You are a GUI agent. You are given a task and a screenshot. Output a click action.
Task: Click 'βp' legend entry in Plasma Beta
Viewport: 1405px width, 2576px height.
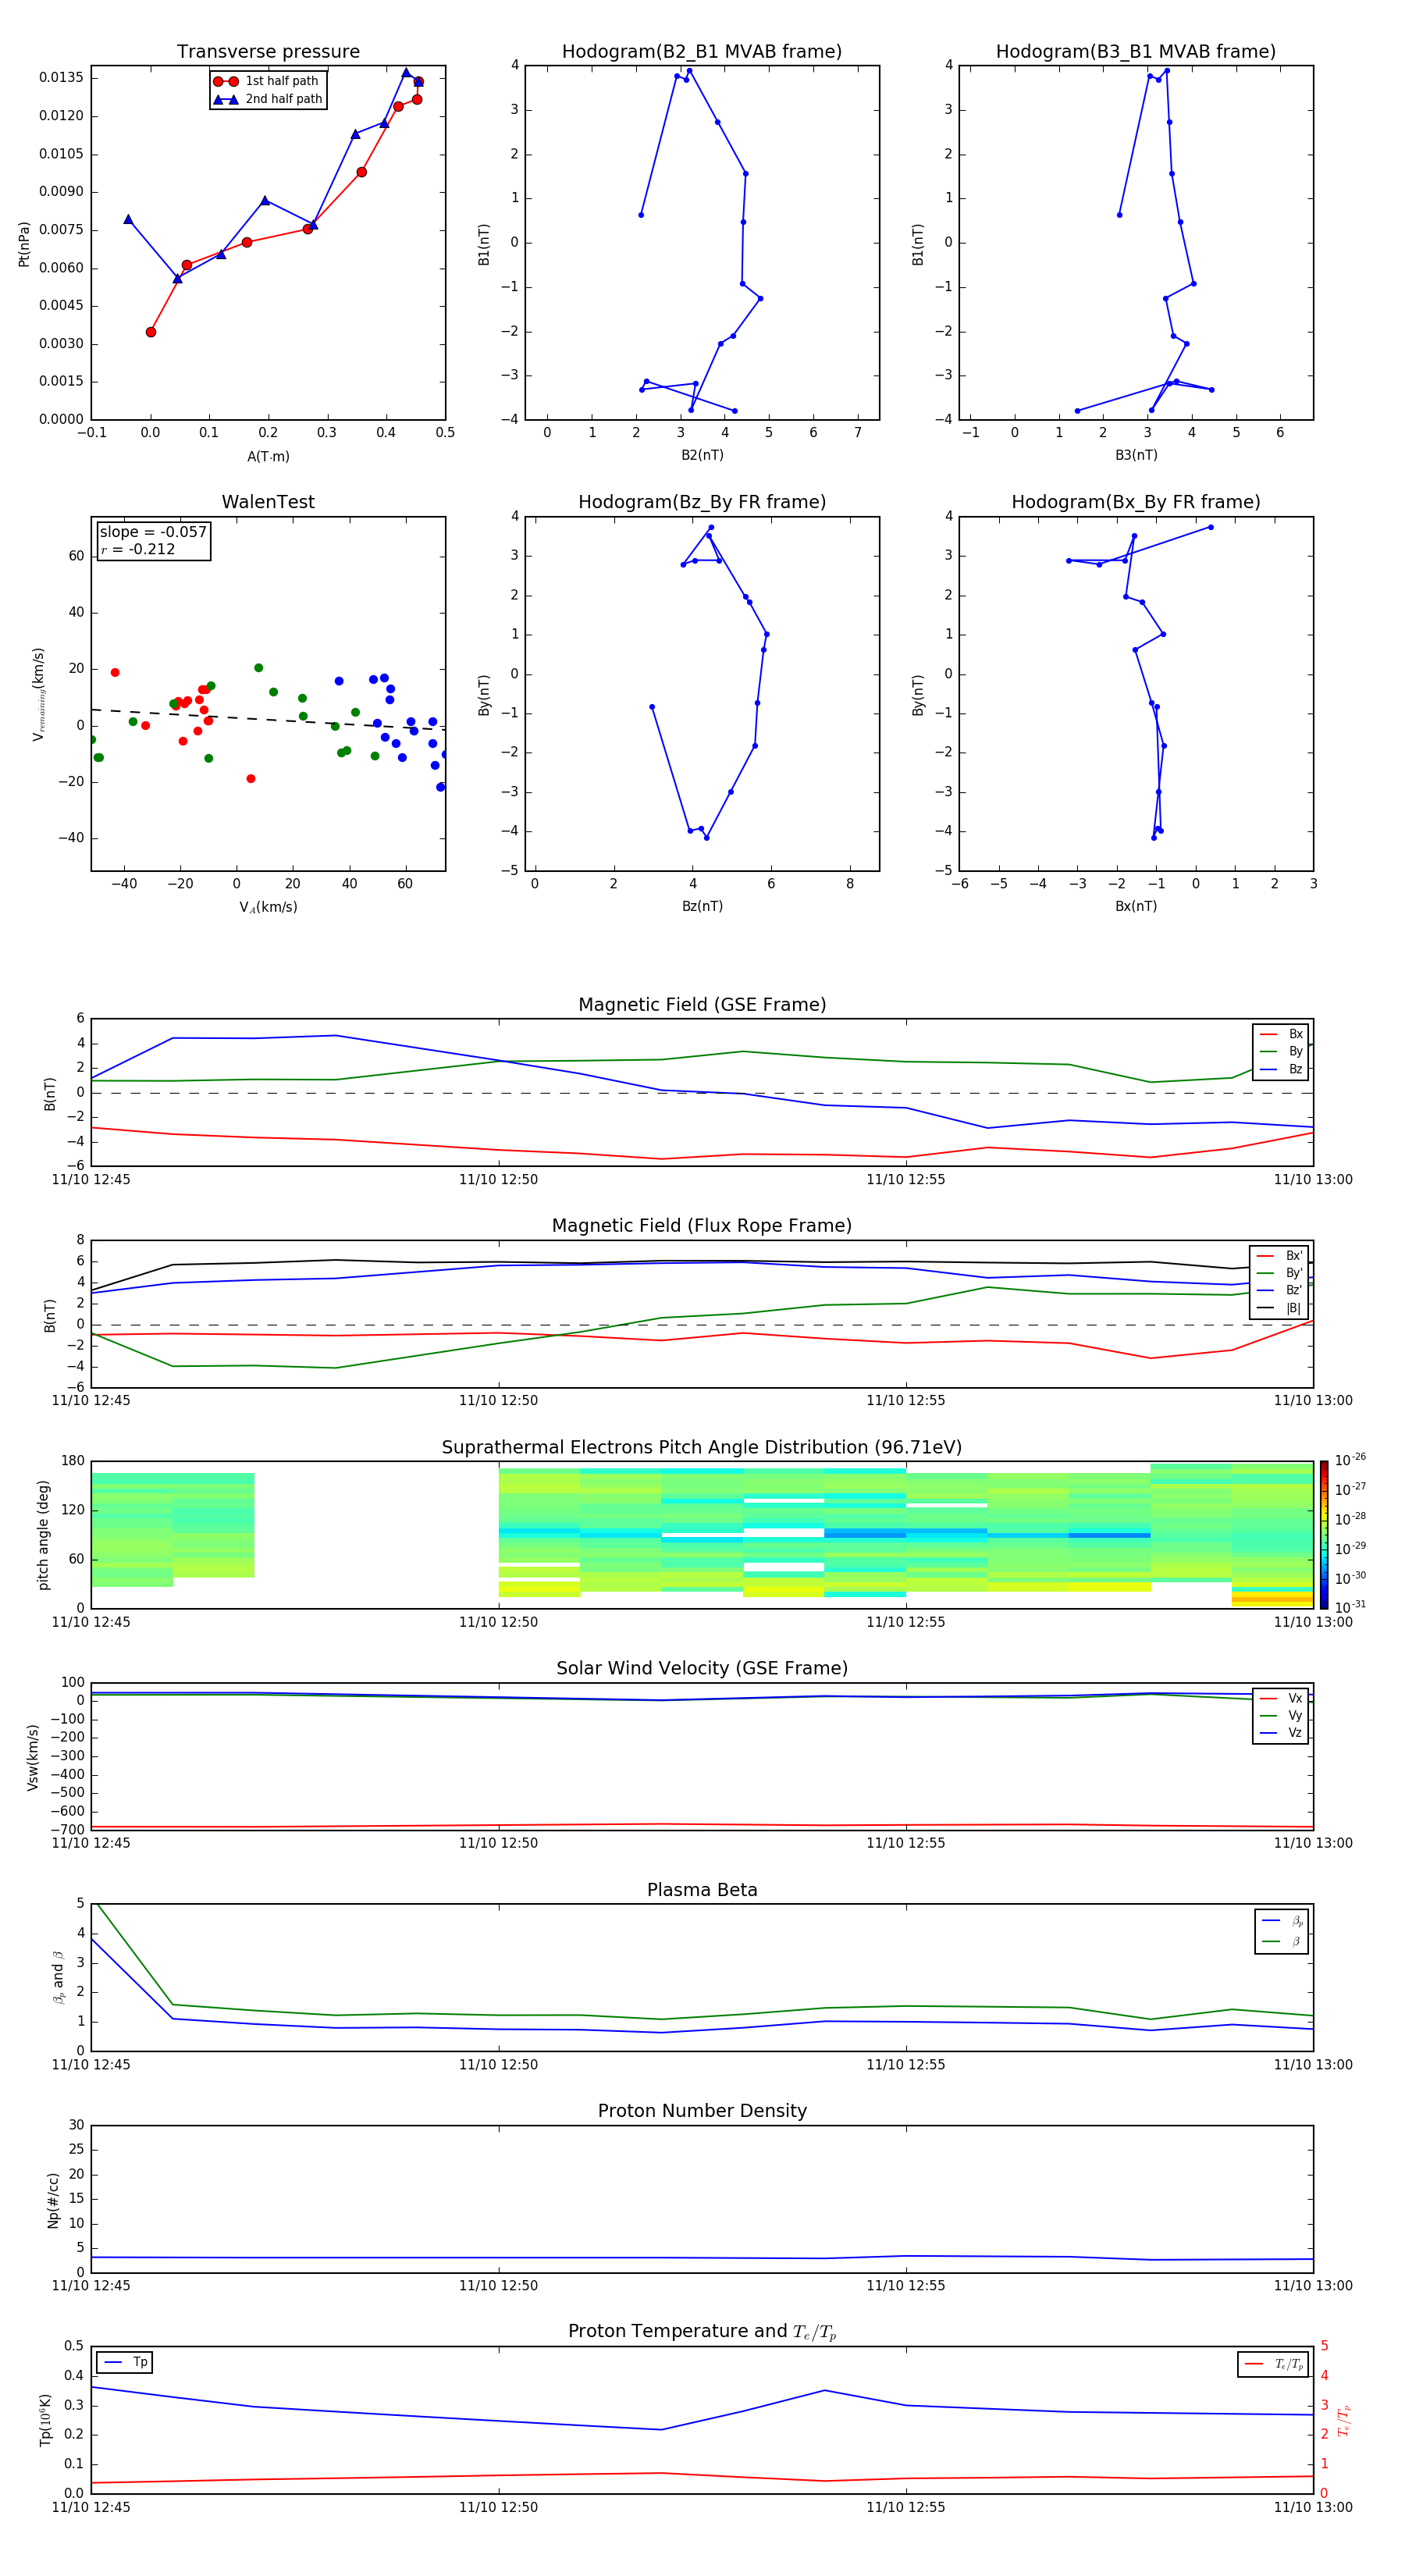click(1282, 1921)
